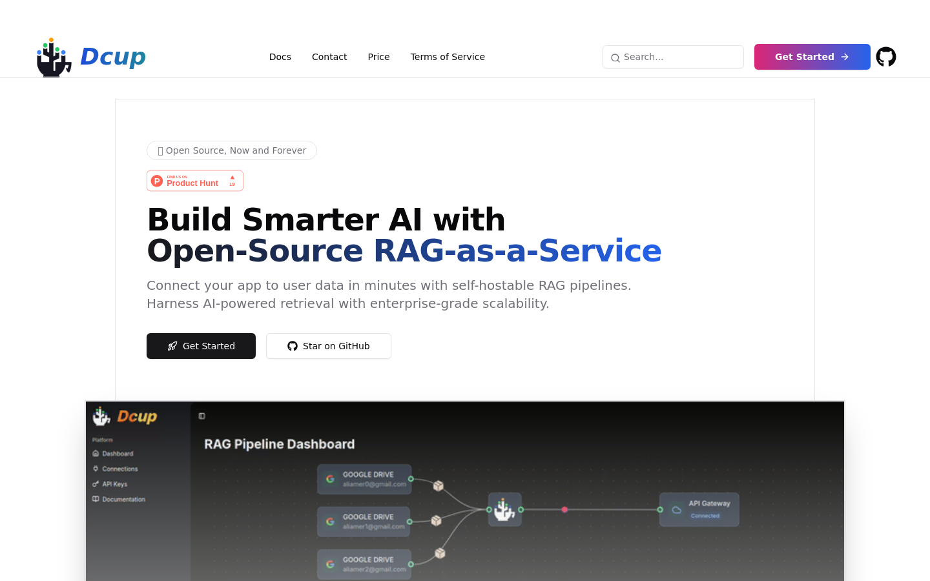This screenshot has width=930, height=581.
Task: Open the Price navigation link
Action: [378, 57]
